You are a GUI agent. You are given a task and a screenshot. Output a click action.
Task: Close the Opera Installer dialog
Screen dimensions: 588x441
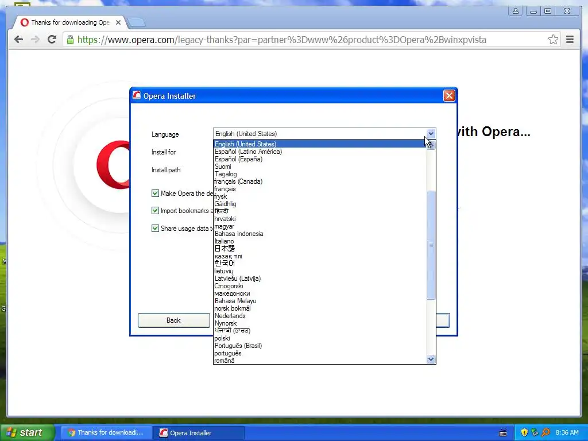[x=449, y=96]
